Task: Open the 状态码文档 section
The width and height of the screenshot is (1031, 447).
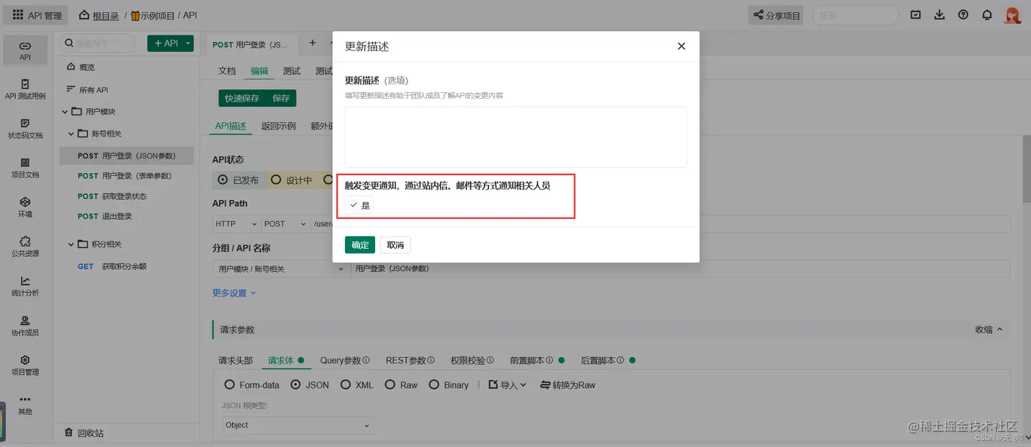Action: 25,128
